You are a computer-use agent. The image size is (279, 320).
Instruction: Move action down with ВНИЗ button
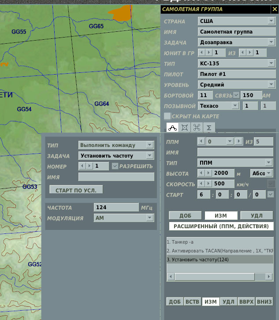coord(264,301)
